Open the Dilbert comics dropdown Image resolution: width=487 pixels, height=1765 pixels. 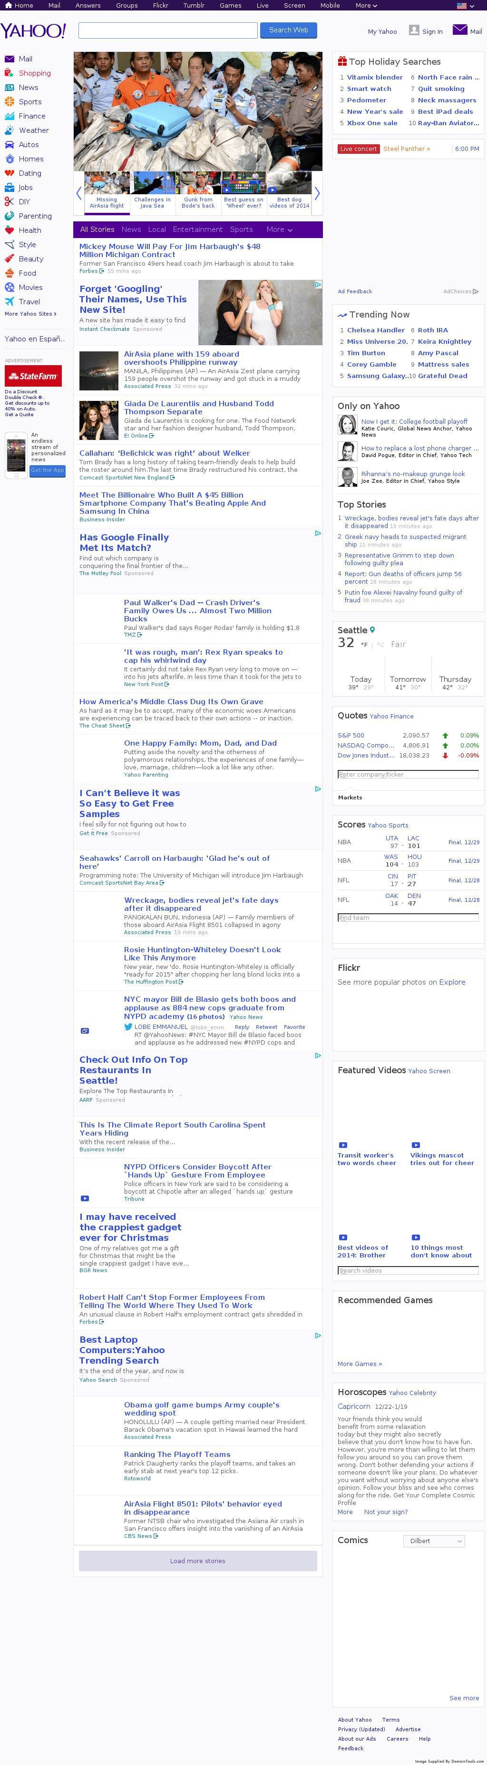434,1541
